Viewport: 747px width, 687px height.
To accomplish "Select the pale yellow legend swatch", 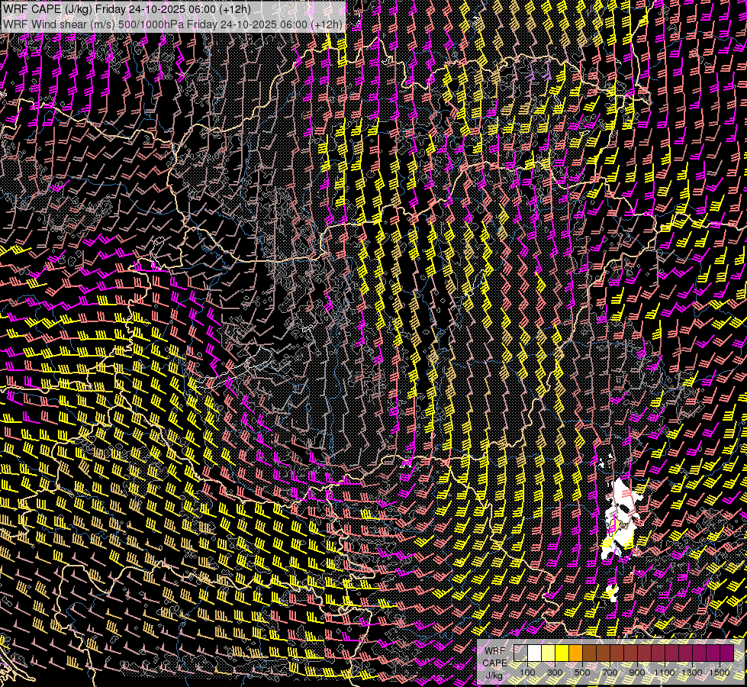I will point(549,653).
